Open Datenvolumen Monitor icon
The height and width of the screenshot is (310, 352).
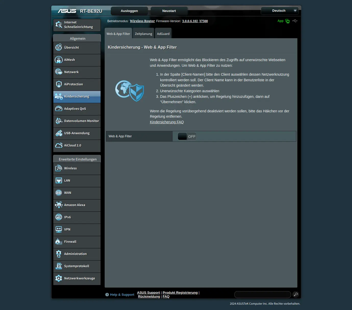[x=59, y=121]
